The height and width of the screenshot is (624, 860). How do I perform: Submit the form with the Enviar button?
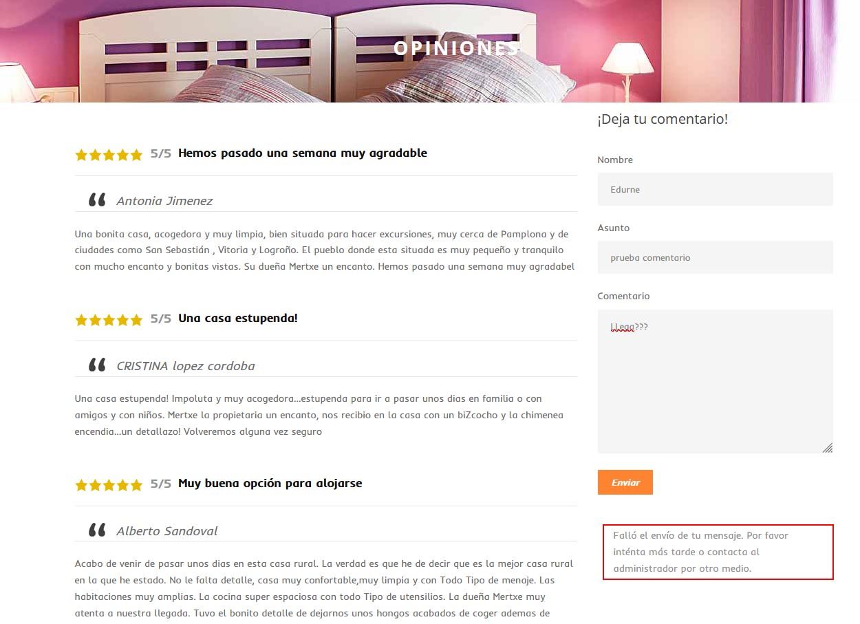[625, 482]
